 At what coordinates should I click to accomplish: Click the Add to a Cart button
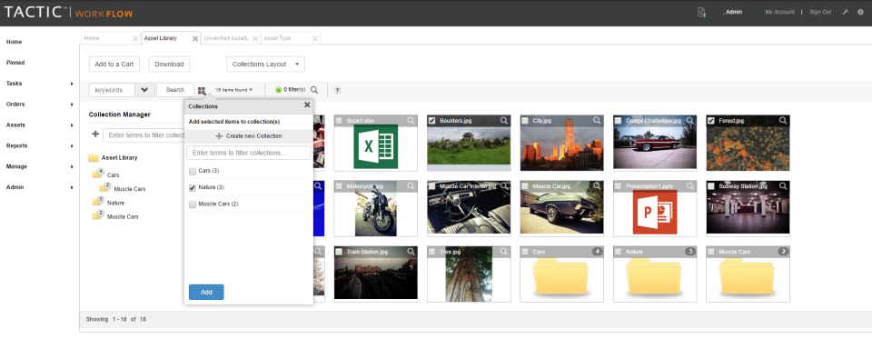(114, 64)
